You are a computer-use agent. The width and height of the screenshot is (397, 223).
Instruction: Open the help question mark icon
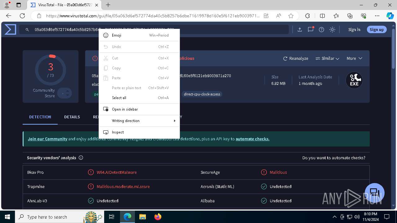[321, 30]
